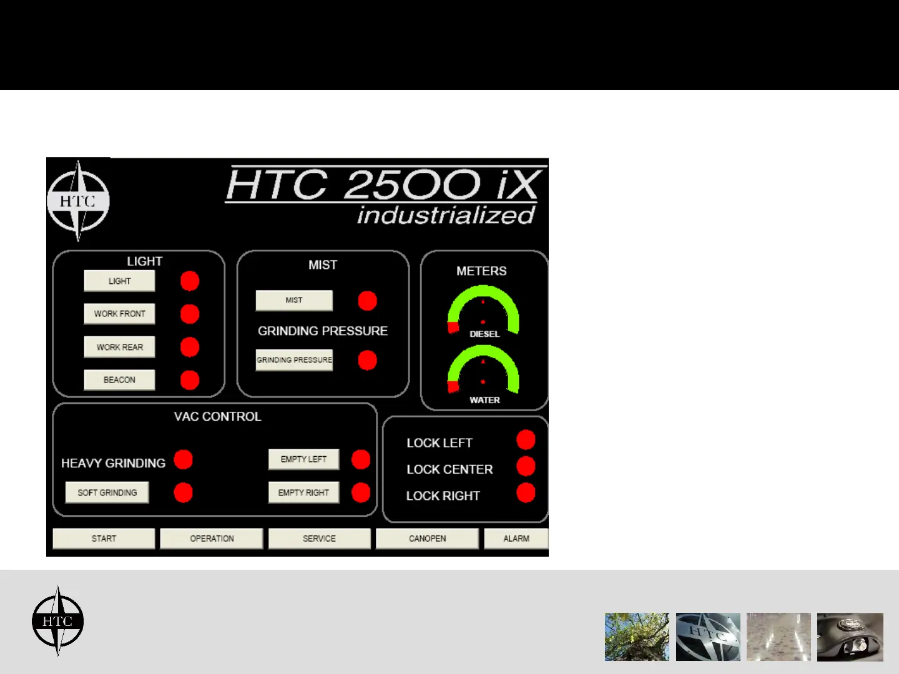Click the GRINDING PRESSURE section heading
Image resolution: width=899 pixels, height=674 pixels.
click(x=323, y=331)
